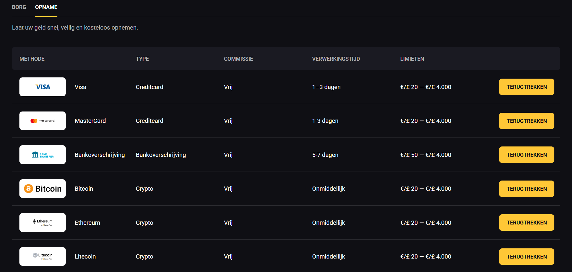Select the Ethereum logo icon
This screenshot has width=572, height=272.
coord(42,223)
